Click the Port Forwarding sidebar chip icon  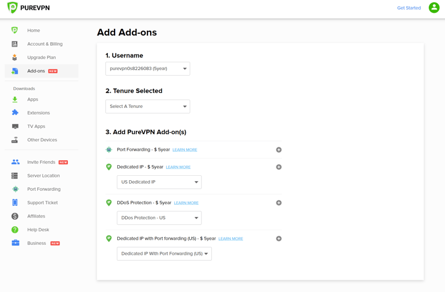(16, 189)
